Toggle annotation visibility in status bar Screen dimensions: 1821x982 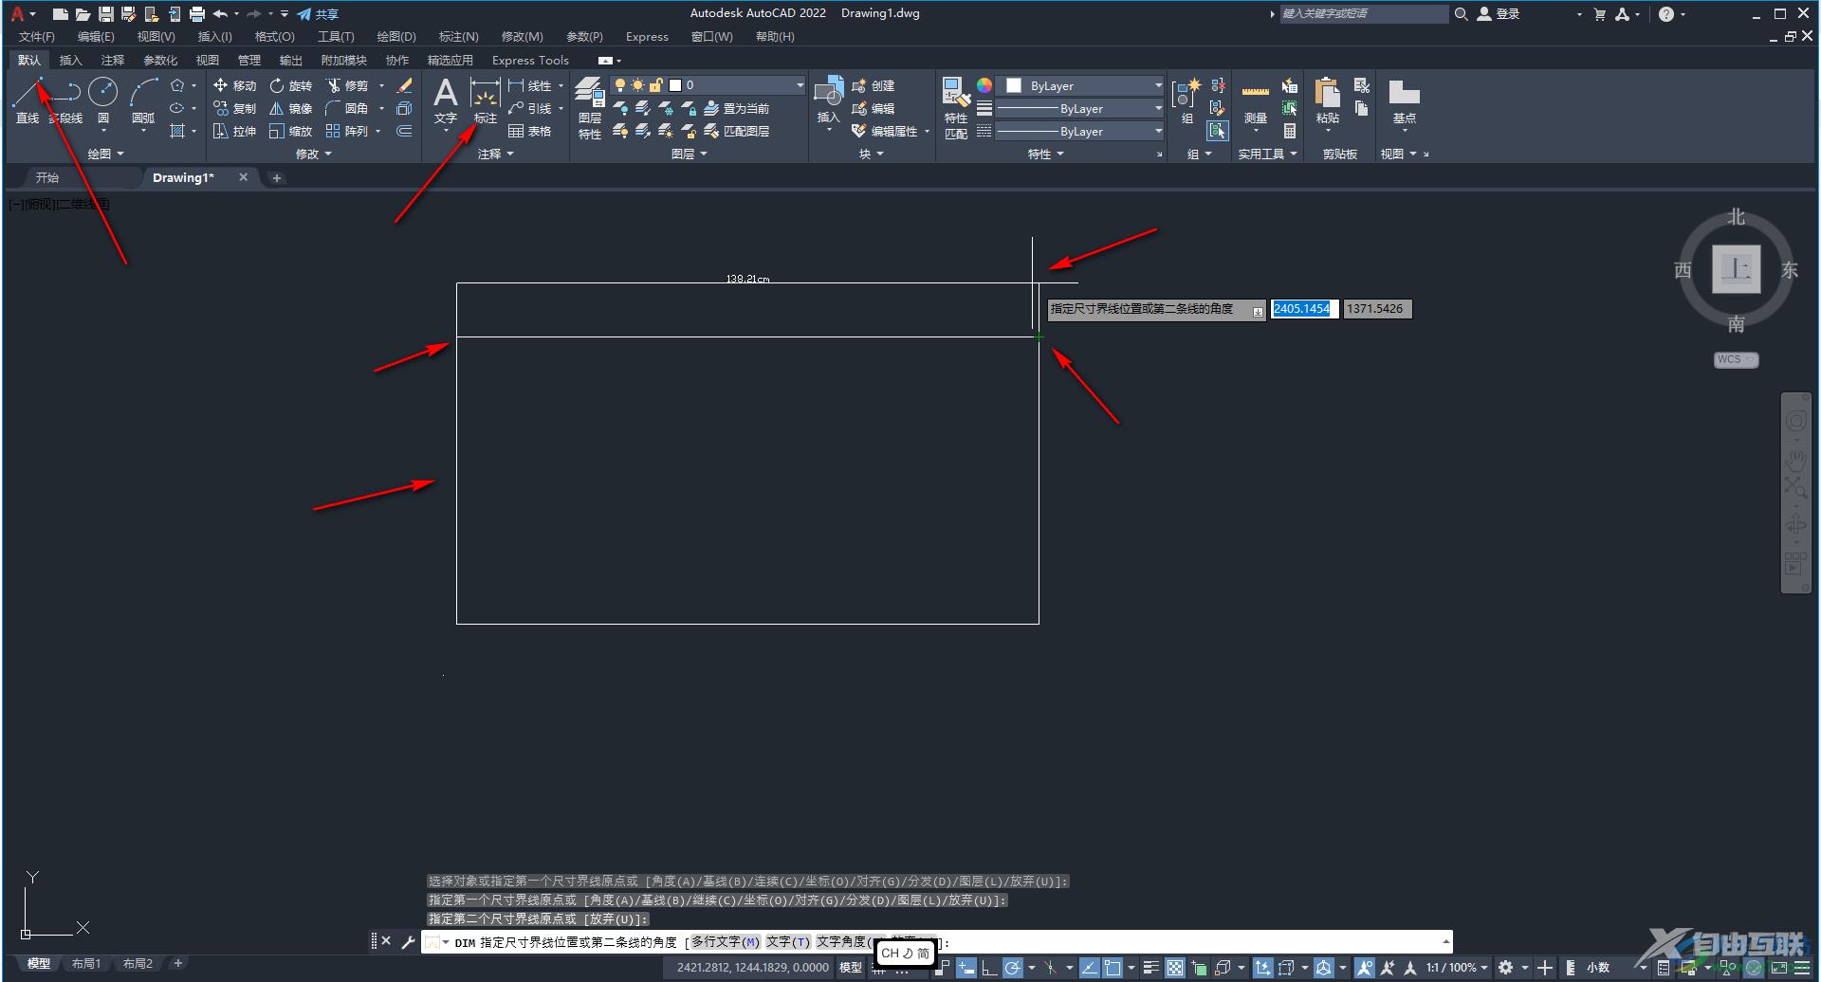point(1364,968)
